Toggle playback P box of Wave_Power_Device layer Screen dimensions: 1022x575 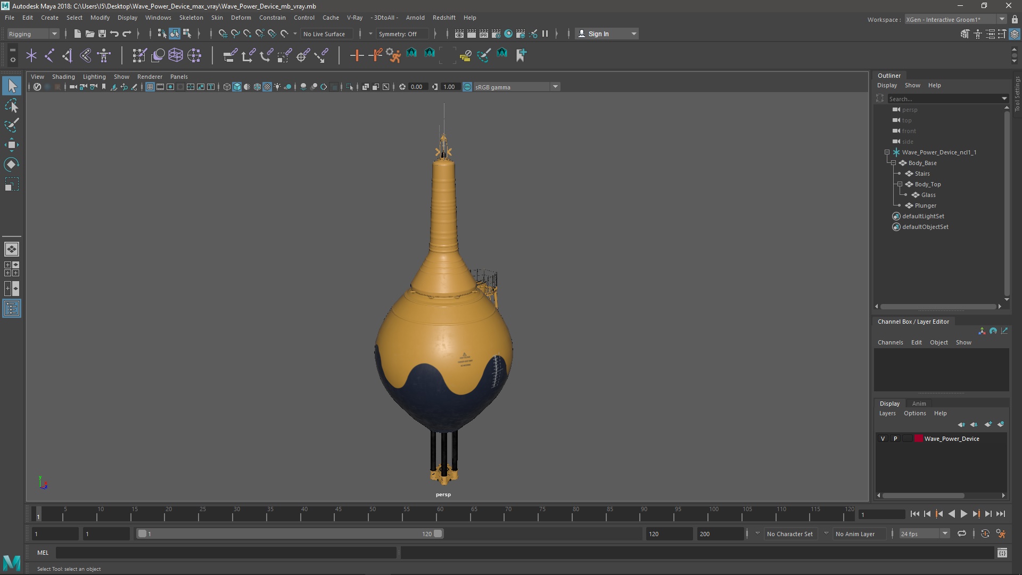click(x=895, y=439)
